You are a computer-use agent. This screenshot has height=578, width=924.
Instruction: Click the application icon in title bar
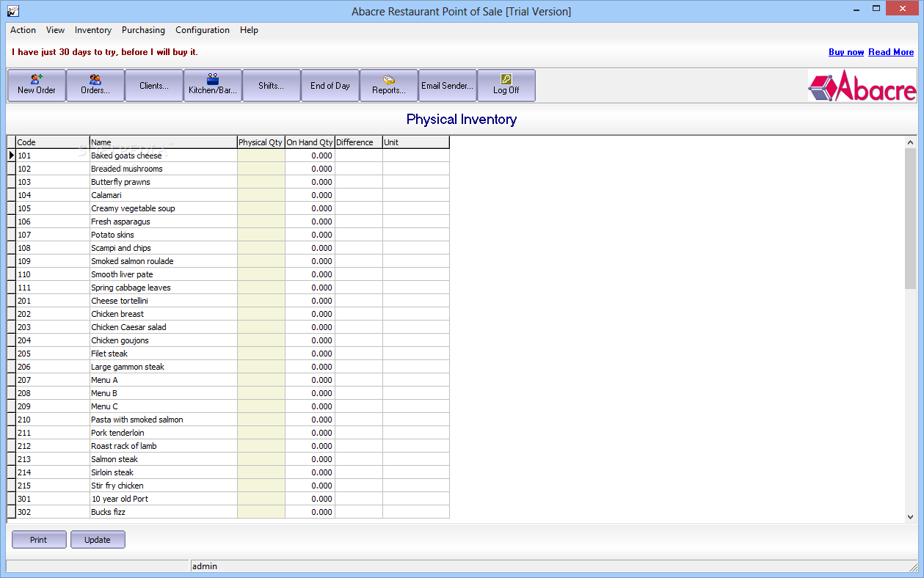[x=12, y=10]
